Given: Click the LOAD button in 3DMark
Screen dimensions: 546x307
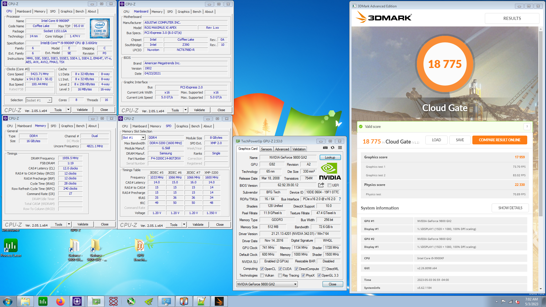Looking at the screenshot, I should click(436, 140).
